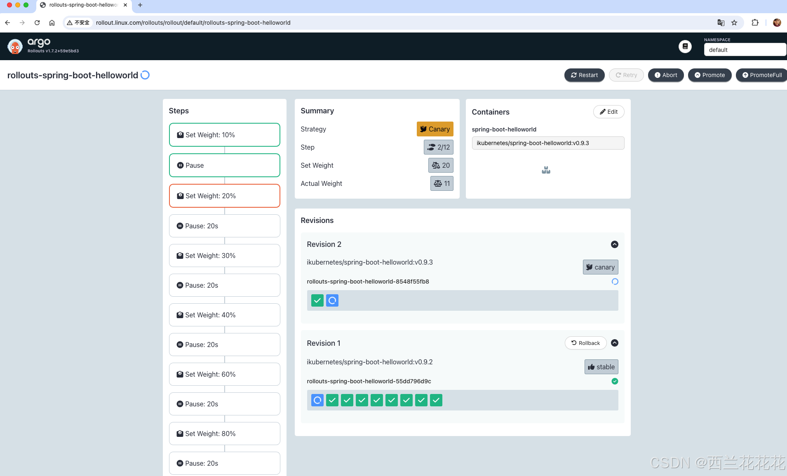
Task: Abort the rollout
Action: pyautogui.click(x=666, y=75)
